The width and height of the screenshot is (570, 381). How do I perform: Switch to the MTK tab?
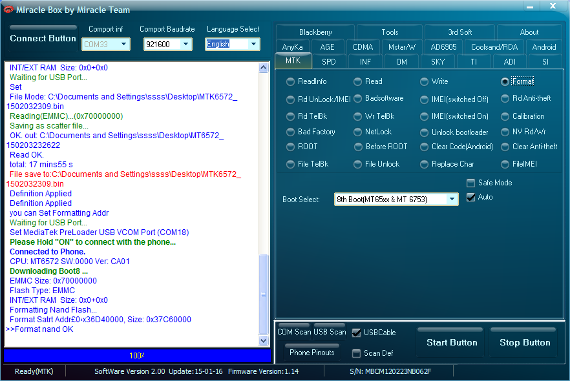pyautogui.click(x=293, y=61)
